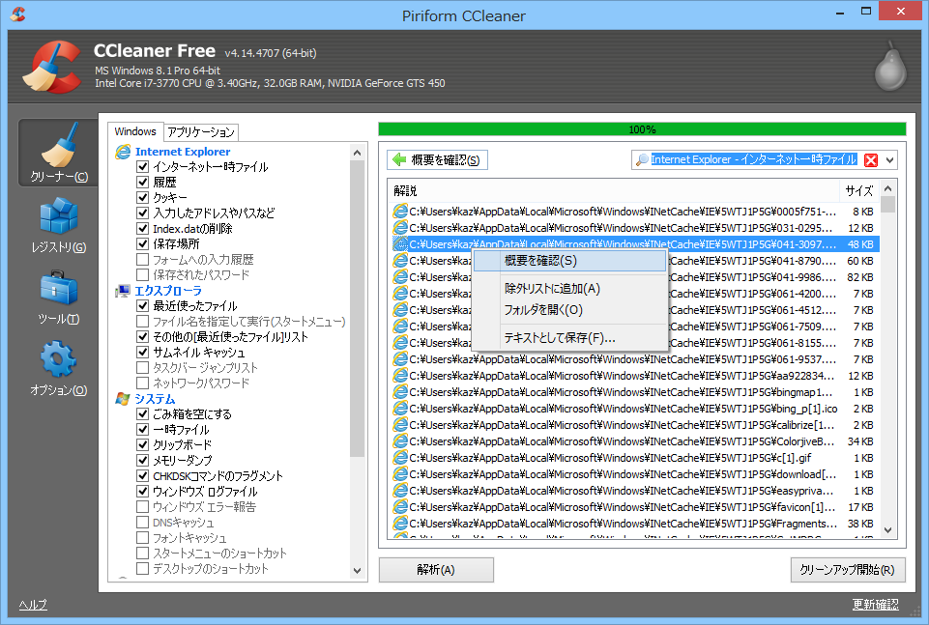Clear the search filter with red X

tap(871, 159)
